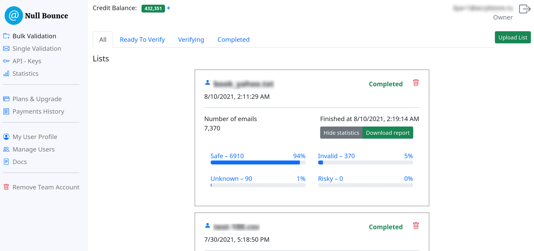The image size is (534, 251).
Task: Go to Manage Users
Action: [x=34, y=149]
